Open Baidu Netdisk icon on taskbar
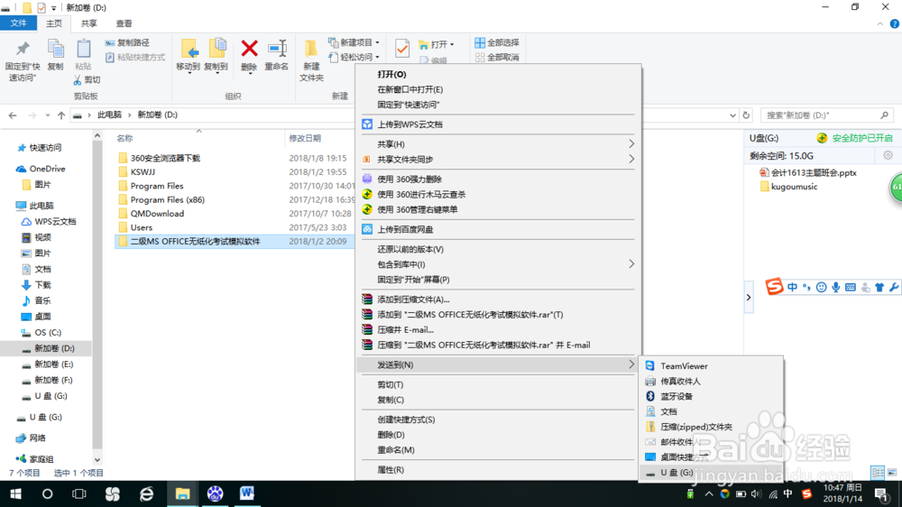This screenshot has height=507, width=902. 215,493
